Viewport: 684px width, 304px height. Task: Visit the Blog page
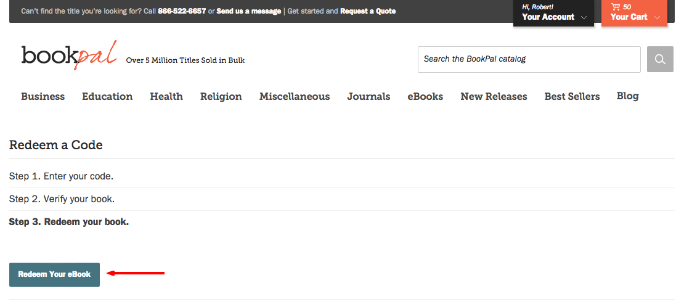click(x=628, y=96)
